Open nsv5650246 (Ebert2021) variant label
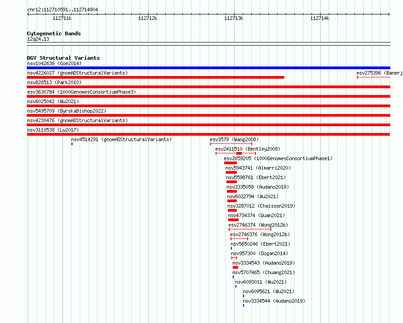This screenshot has height=323, width=403. (260, 244)
